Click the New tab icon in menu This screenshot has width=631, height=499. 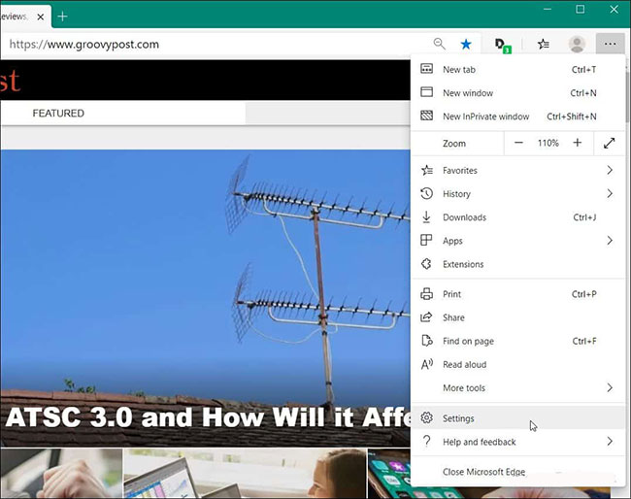426,69
